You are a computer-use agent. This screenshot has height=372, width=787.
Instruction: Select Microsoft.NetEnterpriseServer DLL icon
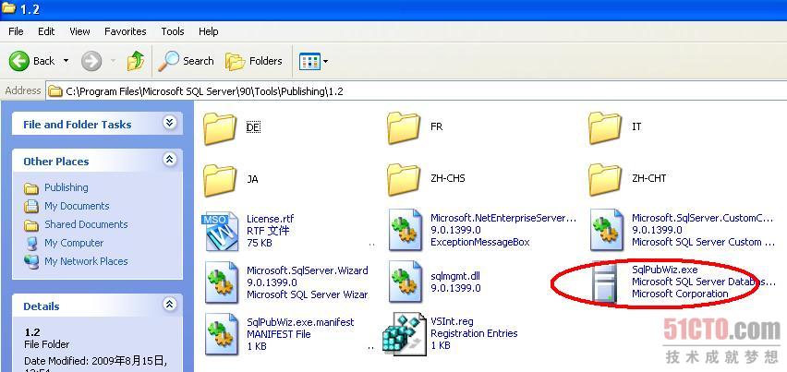pos(406,231)
